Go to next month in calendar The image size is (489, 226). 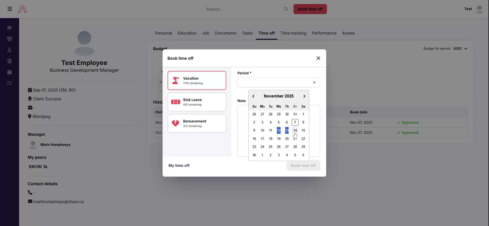pyautogui.click(x=304, y=96)
